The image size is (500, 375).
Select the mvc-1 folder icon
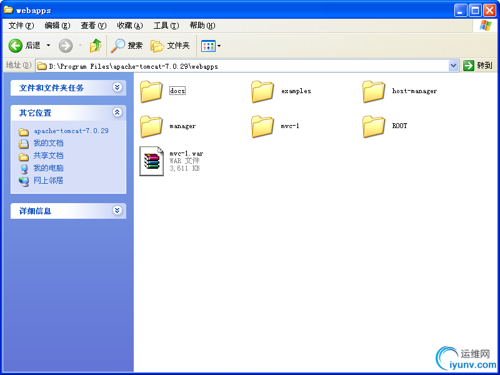[x=262, y=126]
